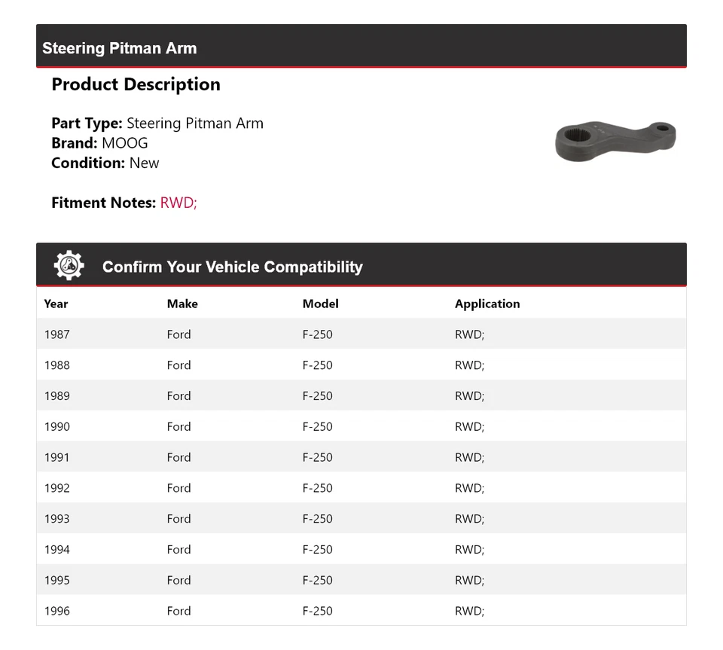Click the Model column header
The width and height of the screenshot is (723, 650).
(320, 304)
